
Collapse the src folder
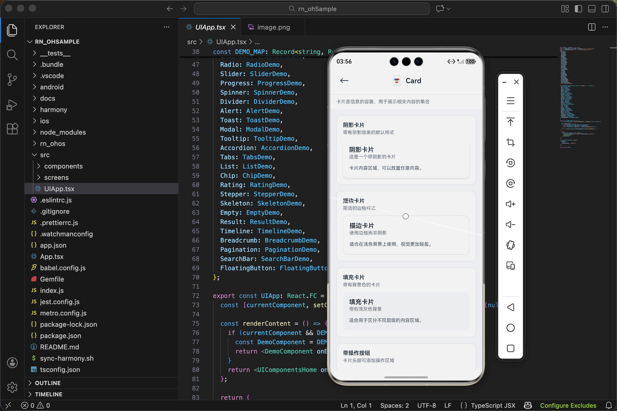[x=44, y=155]
